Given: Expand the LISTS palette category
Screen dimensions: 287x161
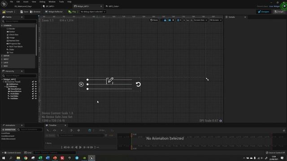Looking at the screenshot, I should point(2,63).
